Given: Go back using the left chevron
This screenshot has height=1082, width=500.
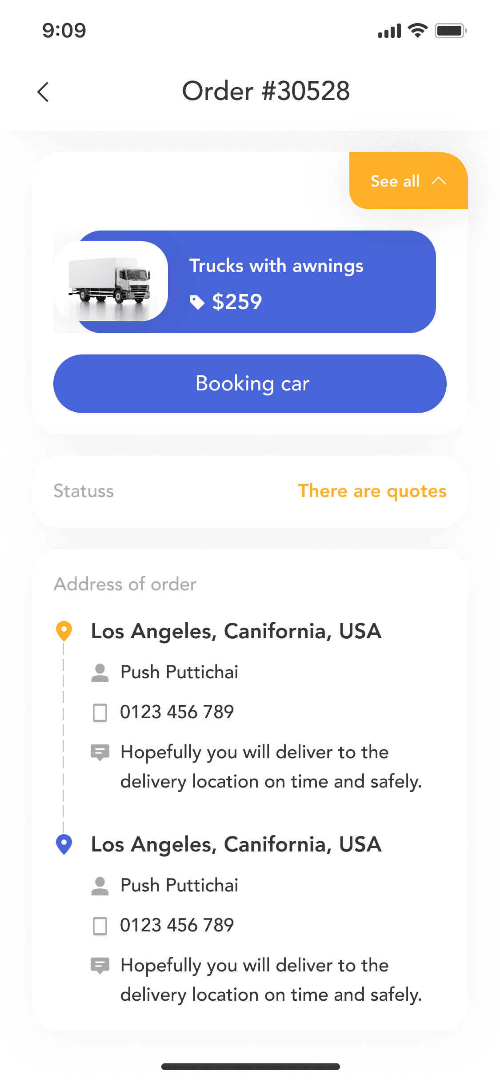Looking at the screenshot, I should click(x=43, y=92).
